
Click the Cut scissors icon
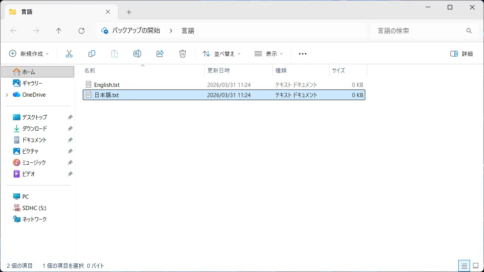(69, 54)
